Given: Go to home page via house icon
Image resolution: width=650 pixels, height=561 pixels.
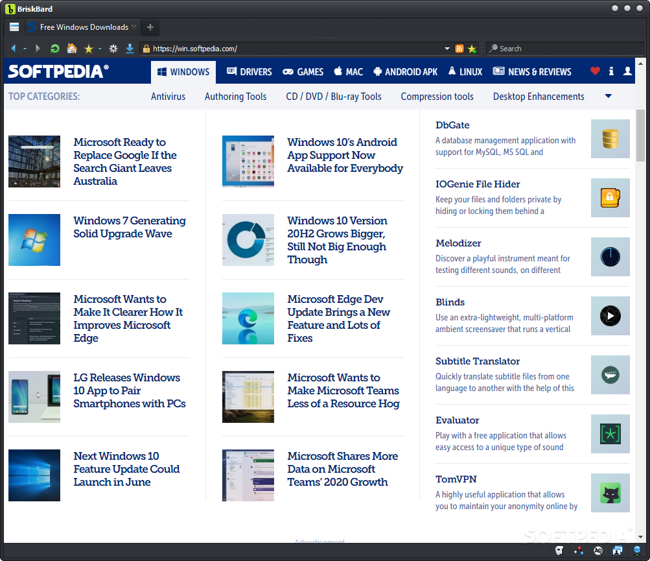Looking at the screenshot, I should [x=72, y=49].
